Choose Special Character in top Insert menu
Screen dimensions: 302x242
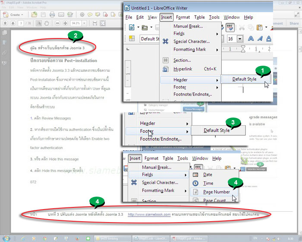[191, 41]
